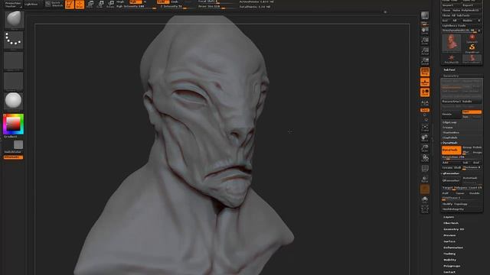Open the empty Texture slot

(x=14, y=81)
